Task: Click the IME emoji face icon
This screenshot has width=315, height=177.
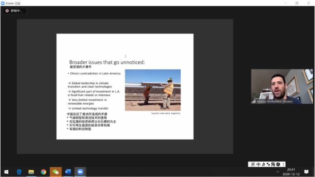Action: point(278,164)
